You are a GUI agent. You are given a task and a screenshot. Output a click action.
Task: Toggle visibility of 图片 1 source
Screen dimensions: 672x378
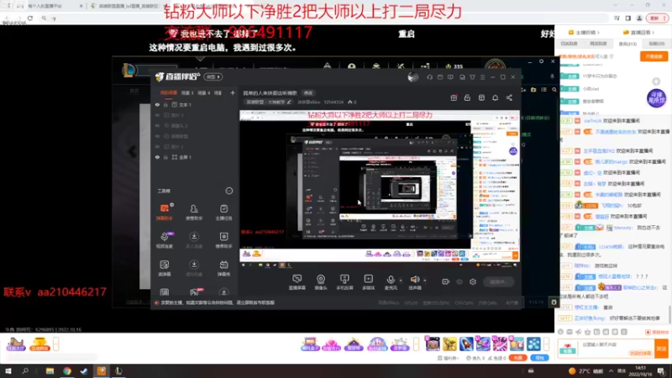pos(157,115)
